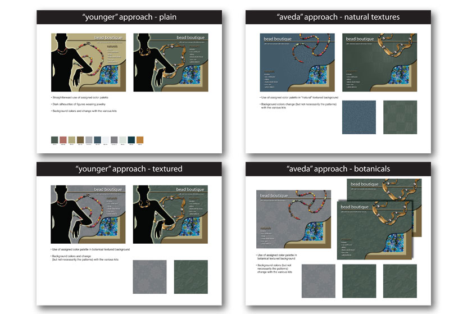This screenshot has height=314, width=472.
Task: Click the gray texture sample in younger textured panel
Action: click(149, 276)
